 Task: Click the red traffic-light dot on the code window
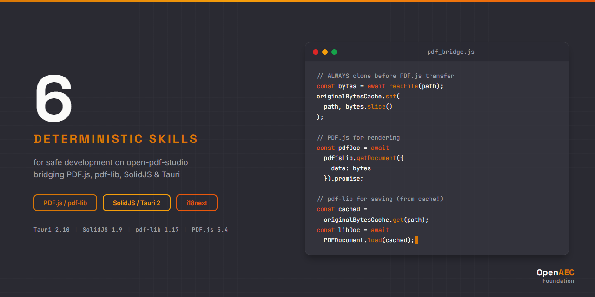316,52
